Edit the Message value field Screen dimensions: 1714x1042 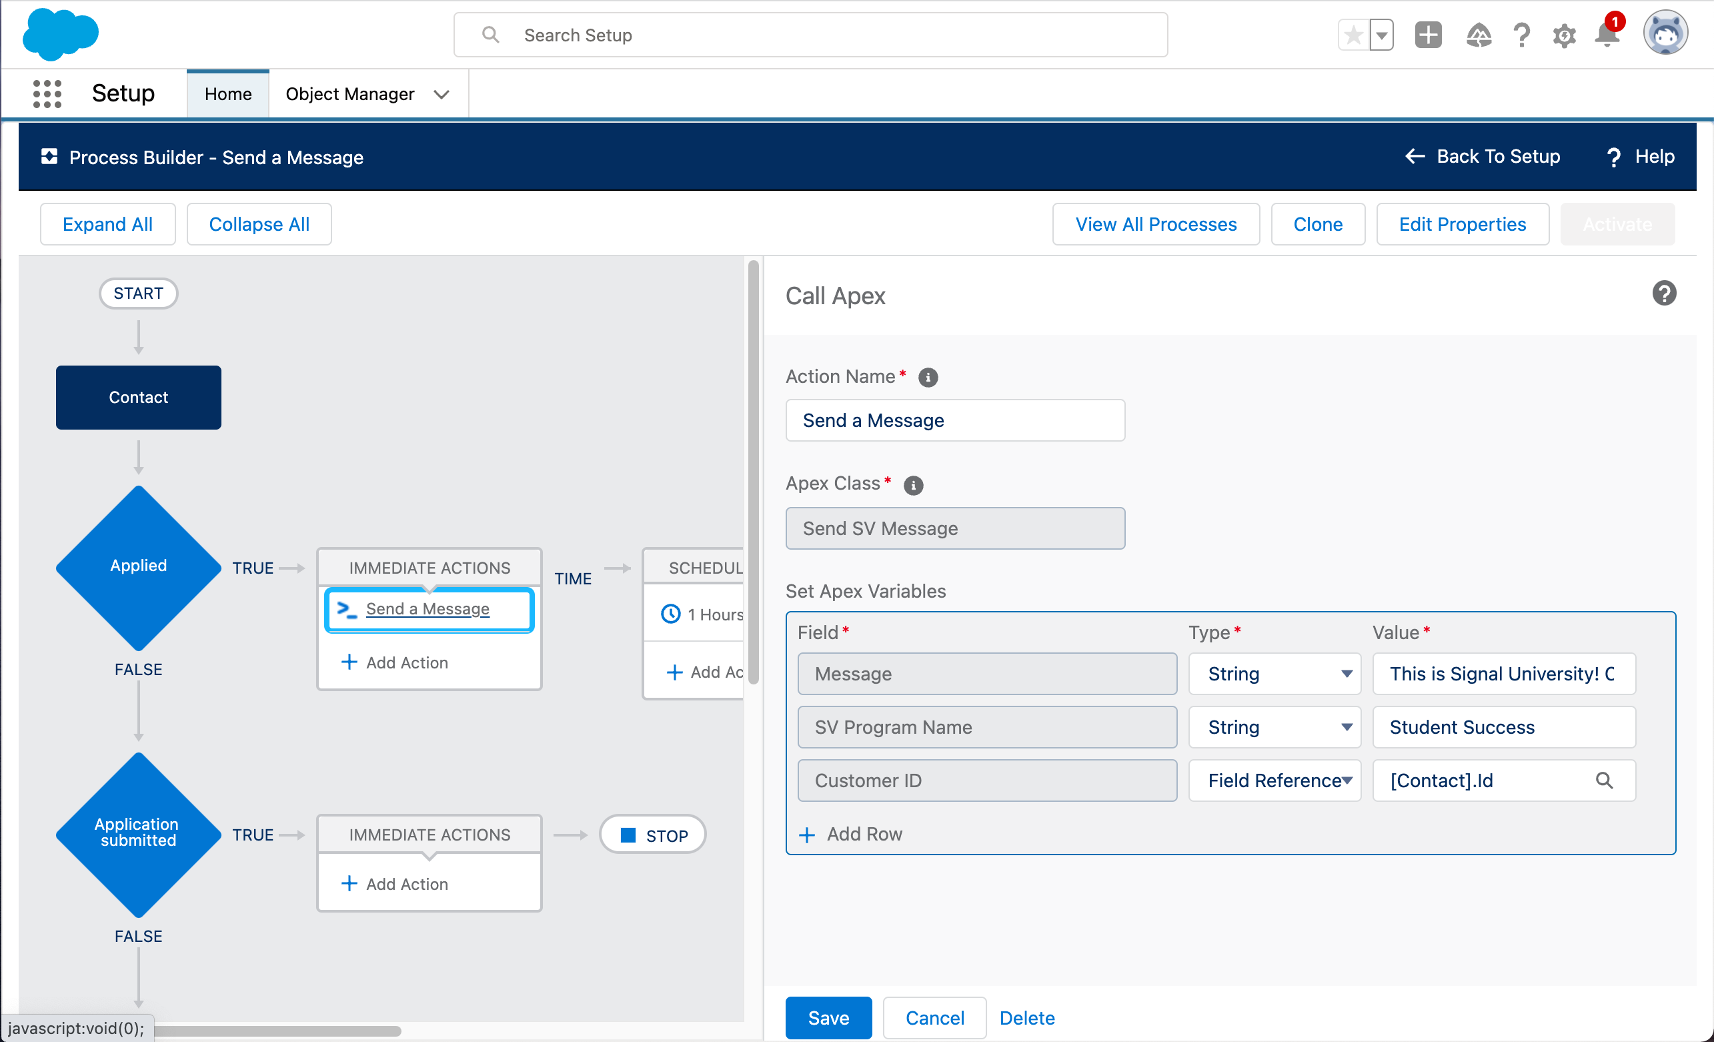(1504, 673)
